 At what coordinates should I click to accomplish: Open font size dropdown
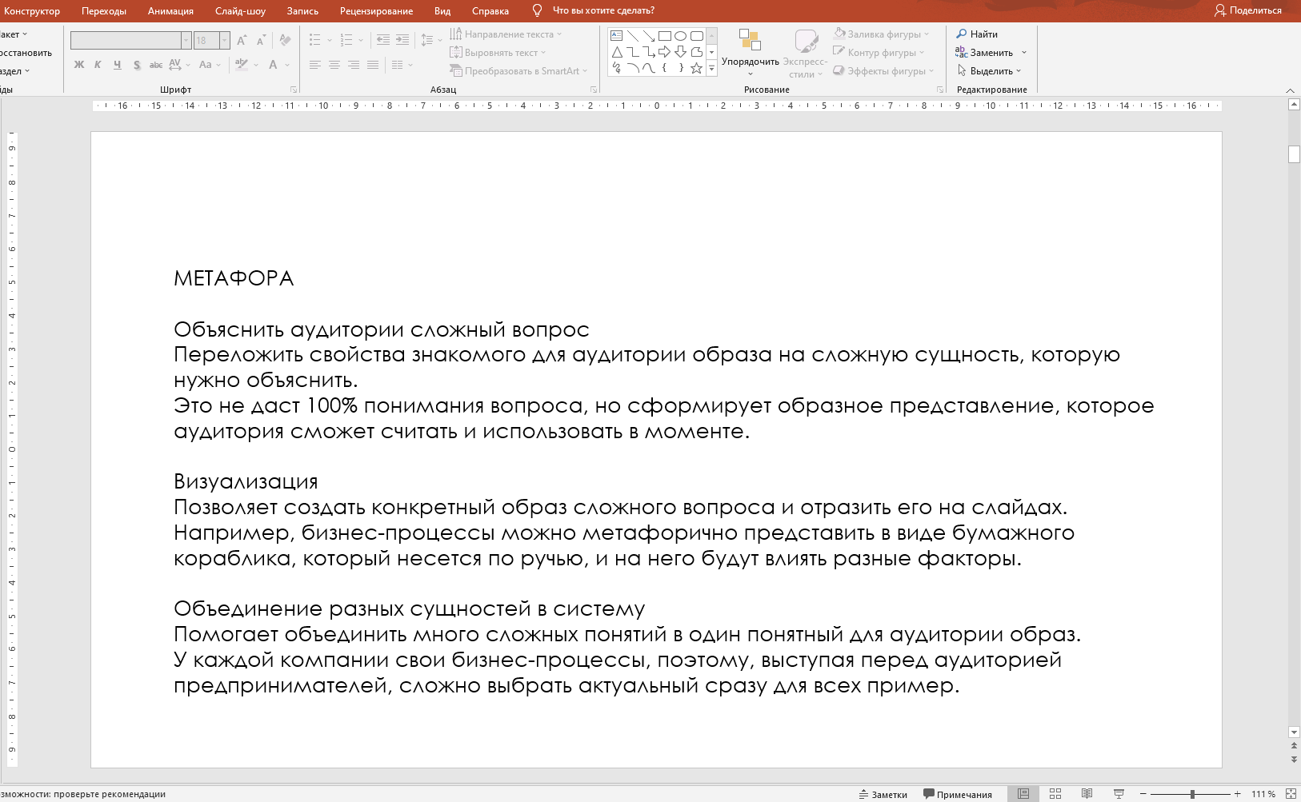(225, 40)
